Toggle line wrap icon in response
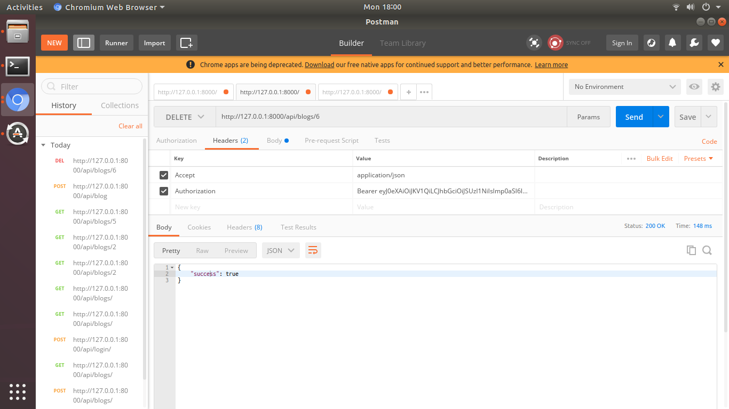The height and width of the screenshot is (409, 729). (x=313, y=250)
